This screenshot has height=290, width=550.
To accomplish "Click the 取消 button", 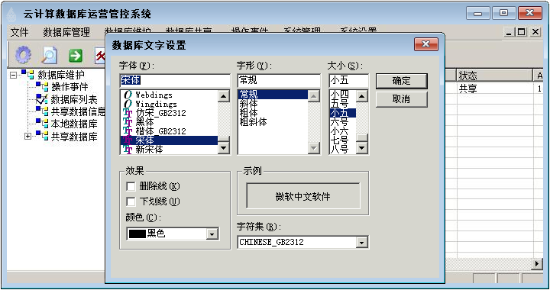I will [401, 99].
